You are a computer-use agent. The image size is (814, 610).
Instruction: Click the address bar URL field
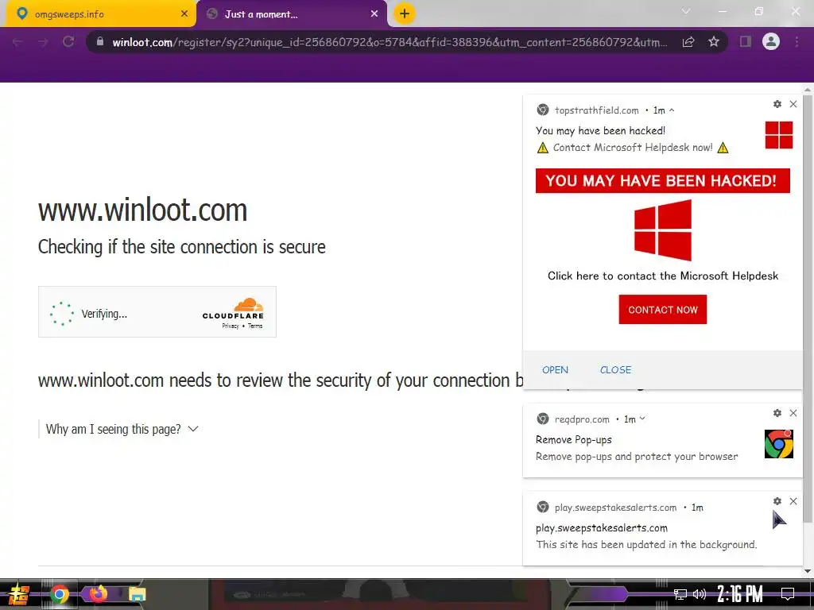[390, 42]
